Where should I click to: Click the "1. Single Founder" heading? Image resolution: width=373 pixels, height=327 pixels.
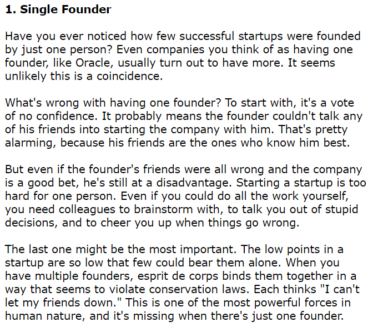pos(58,9)
